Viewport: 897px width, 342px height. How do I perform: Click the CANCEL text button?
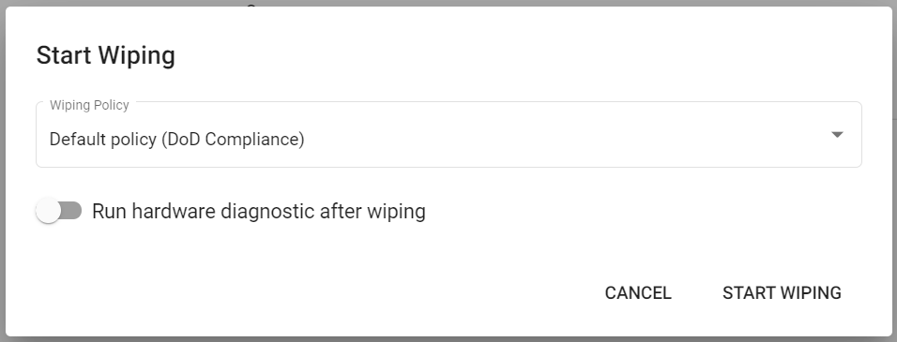638,293
